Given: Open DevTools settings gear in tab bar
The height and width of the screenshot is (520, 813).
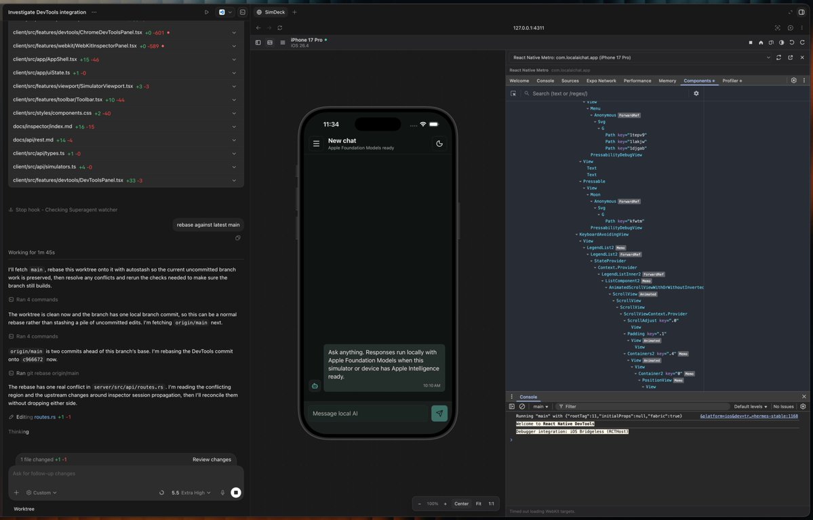Looking at the screenshot, I should (x=793, y=81).
